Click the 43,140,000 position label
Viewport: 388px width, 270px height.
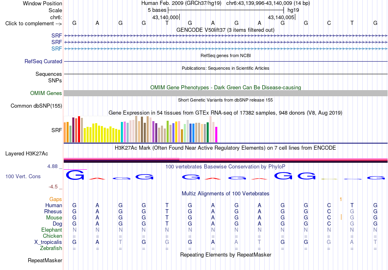point(165,17)
